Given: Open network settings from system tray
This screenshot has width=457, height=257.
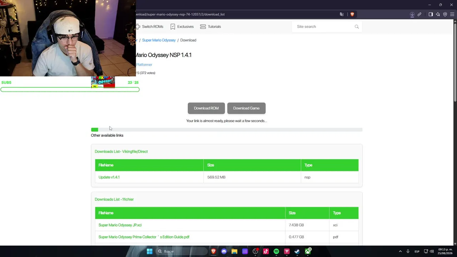Looking at the screenshot, I should pos(426,251).
